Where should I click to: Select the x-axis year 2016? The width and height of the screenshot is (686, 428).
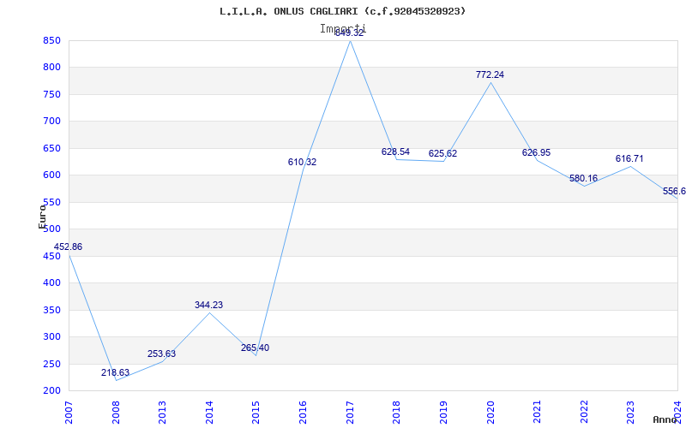point(303,412)
